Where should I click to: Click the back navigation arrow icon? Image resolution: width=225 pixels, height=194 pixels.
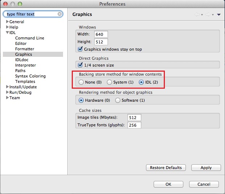click(197, 14)
